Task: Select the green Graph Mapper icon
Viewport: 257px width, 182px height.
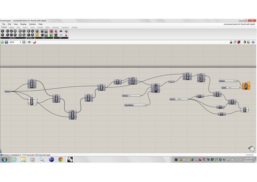Action: (x=51, y=35)
